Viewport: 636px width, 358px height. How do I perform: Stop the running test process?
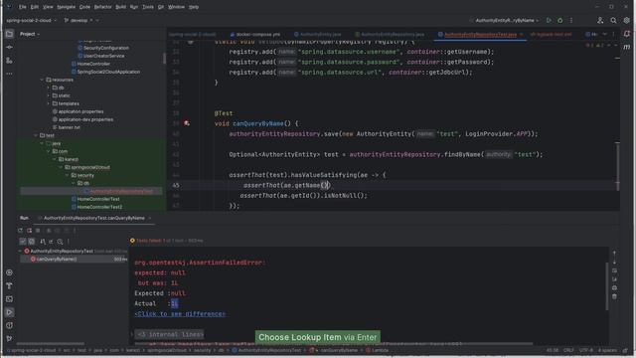[38, 231]
